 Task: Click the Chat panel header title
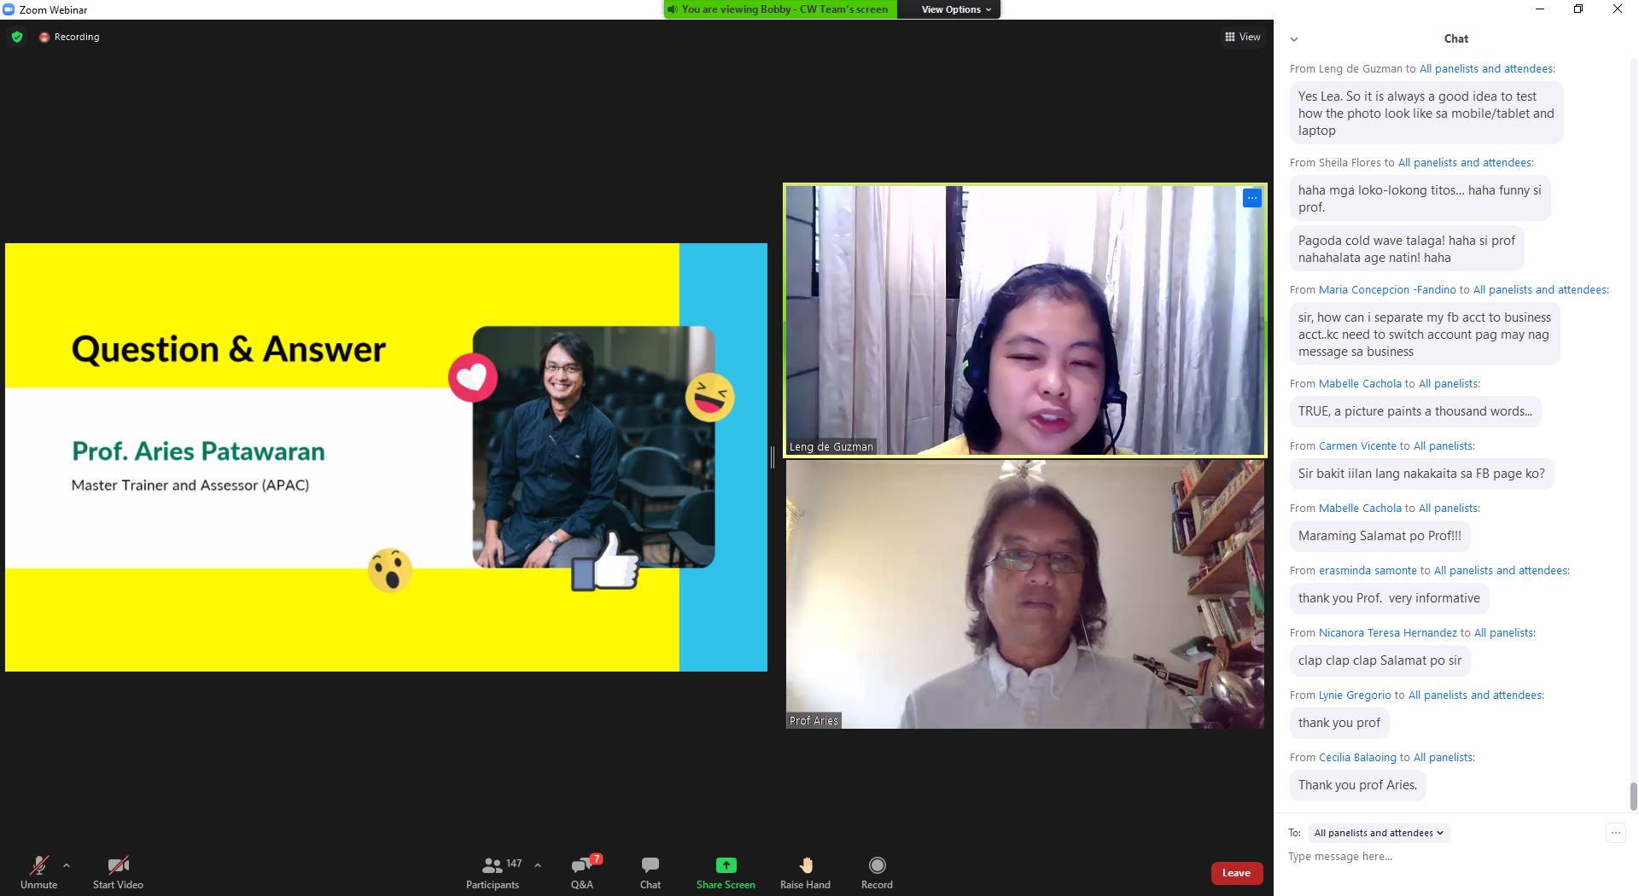tap(1455, 38)
